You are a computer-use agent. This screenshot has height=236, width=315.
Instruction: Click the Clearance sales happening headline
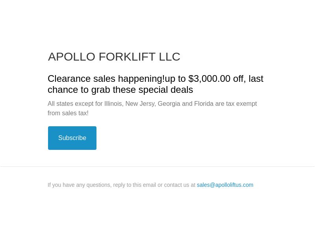pos(155,84)
